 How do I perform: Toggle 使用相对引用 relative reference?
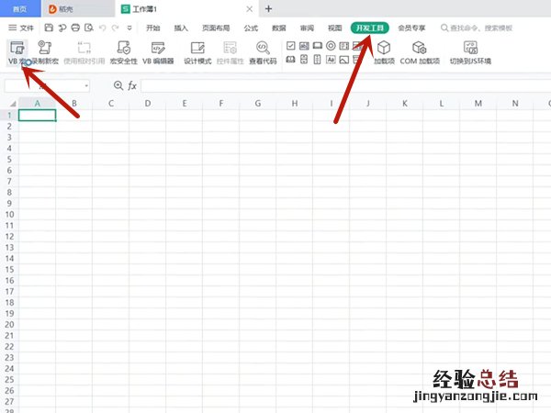pos(84,52)
